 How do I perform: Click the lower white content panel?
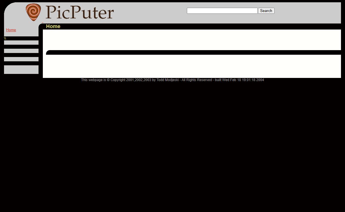(x=191, y=66)
